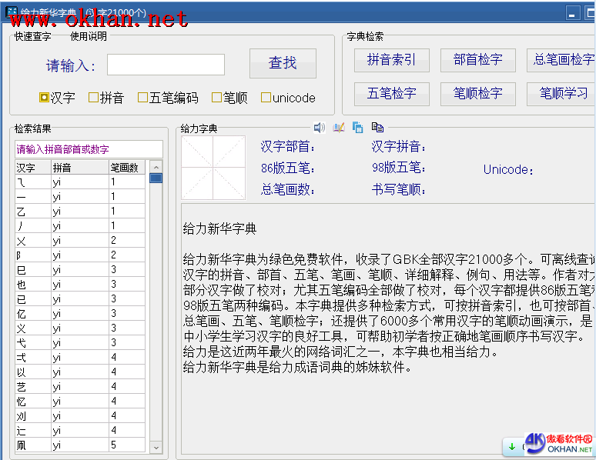Open the book-and-pencil stroke writing icon

pos(338,128)
